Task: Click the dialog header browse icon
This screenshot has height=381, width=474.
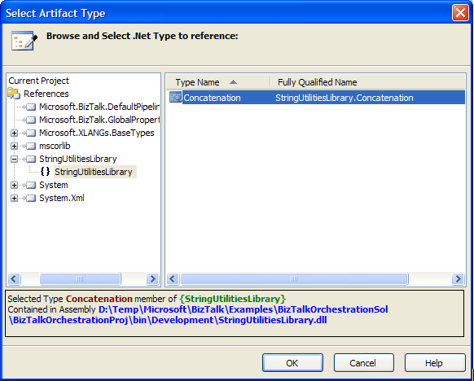Action: tap(24, 40)
